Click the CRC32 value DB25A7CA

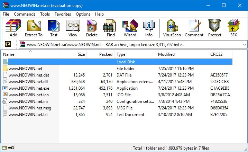(x=220, y=95)
